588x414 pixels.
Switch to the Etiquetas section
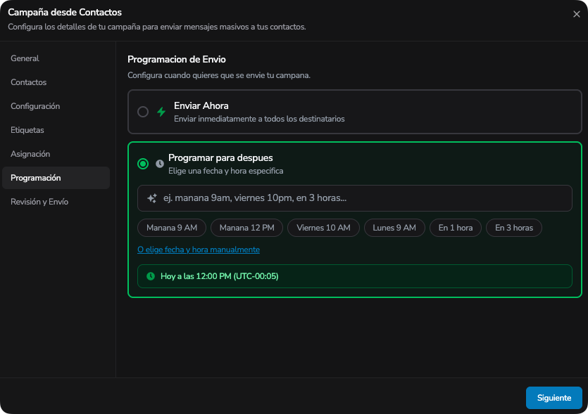coord(56,130)
